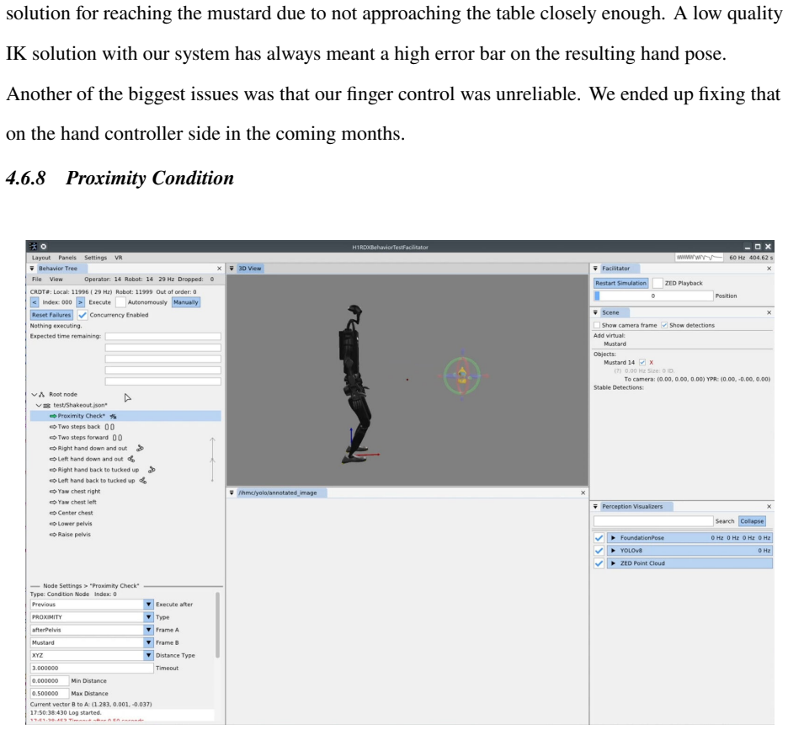Collapse the test/Shakeout.json node
This screenshot has height=730, width=788.
pyautogui.click(x=39, y=405)
